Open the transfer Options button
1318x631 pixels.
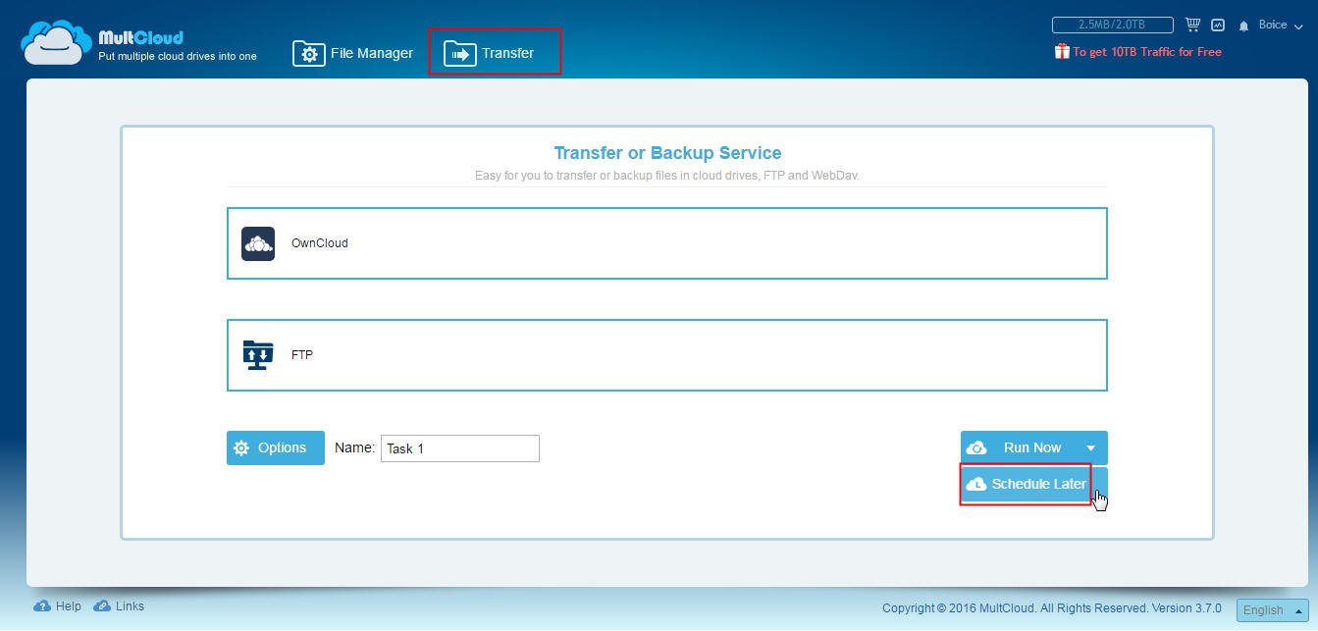276,447
